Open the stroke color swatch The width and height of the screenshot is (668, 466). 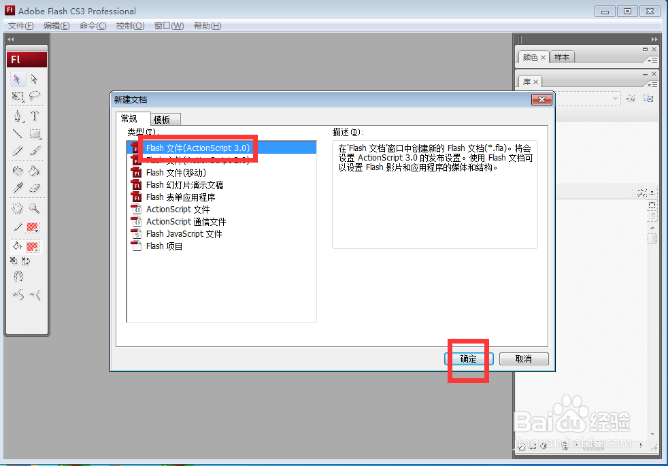(x=33, y=227)
